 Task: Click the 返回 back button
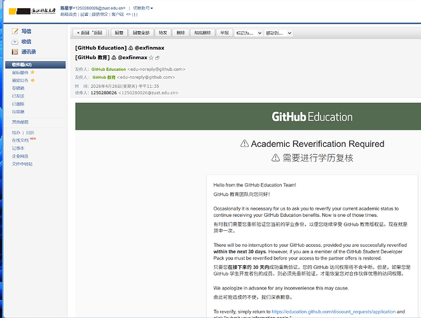tap(90, 33)
